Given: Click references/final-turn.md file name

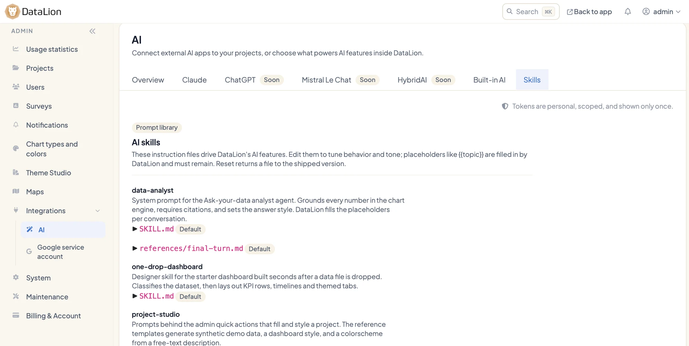Looking at the screenshot, I should (x=191, y=248).
